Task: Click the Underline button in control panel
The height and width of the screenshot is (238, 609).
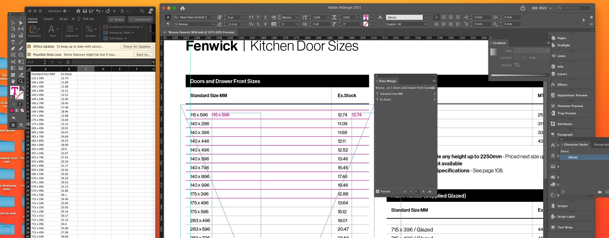Action: pyautogui.click(x=265, y=17)
